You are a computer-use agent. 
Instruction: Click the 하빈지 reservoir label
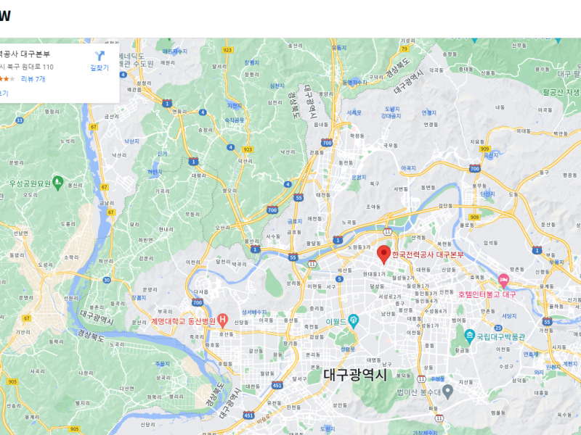pos(155,172)
